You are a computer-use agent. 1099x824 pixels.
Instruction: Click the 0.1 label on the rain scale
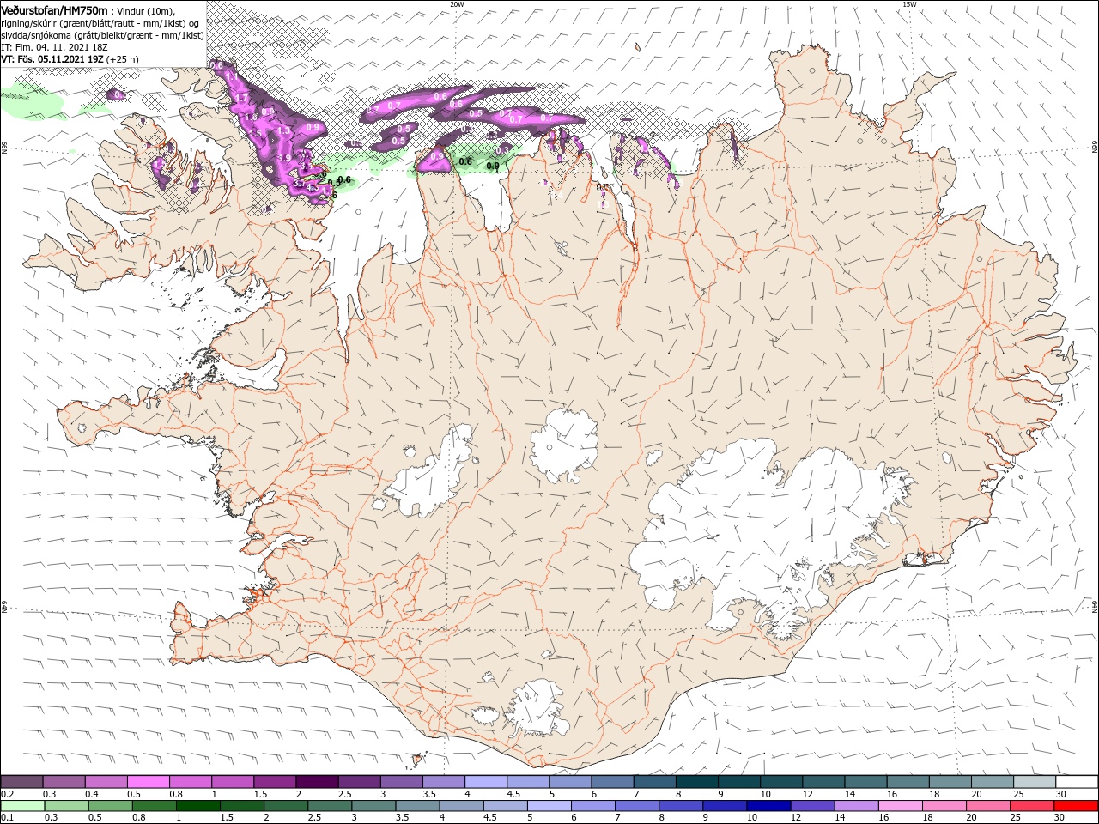point(7,817)
